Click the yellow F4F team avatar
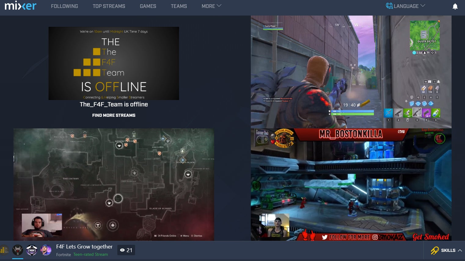This screenshot has height=261, width=465. click(x=4, y=250)
